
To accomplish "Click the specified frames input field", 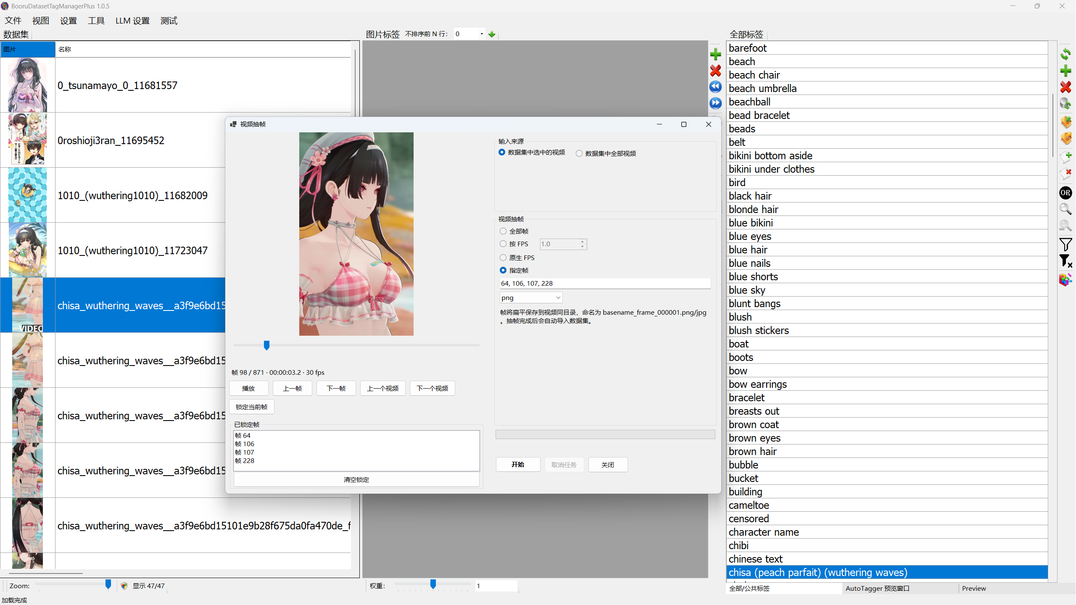I will pyautogui.click(x=605, y=284).
